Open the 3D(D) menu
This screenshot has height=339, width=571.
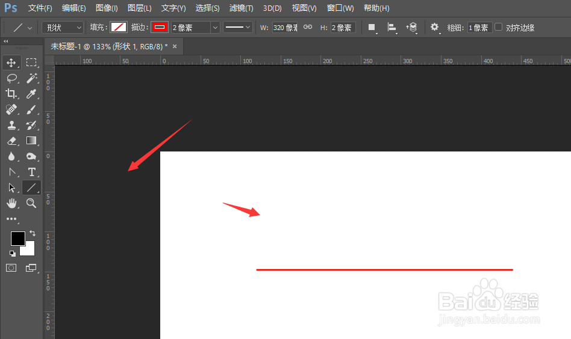click(272, 8)
